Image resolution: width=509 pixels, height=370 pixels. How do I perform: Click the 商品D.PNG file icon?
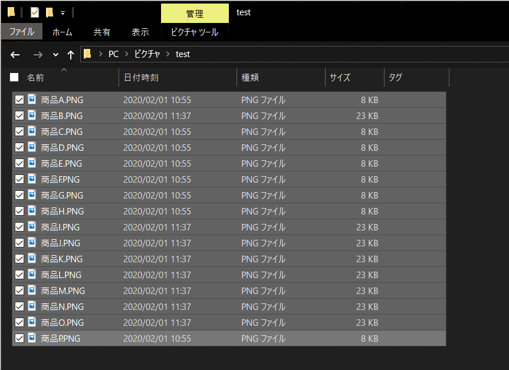32,147
